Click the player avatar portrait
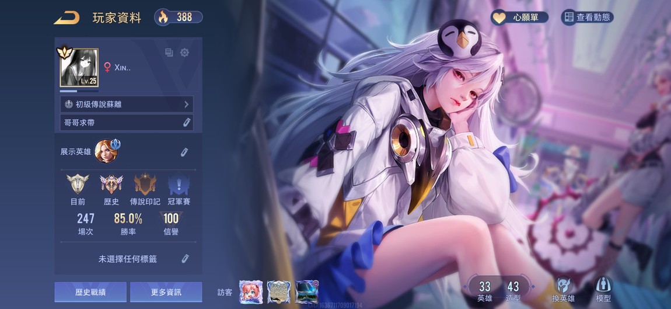The width and height of the screenshot is (671, 309). [x=79, y=68]
